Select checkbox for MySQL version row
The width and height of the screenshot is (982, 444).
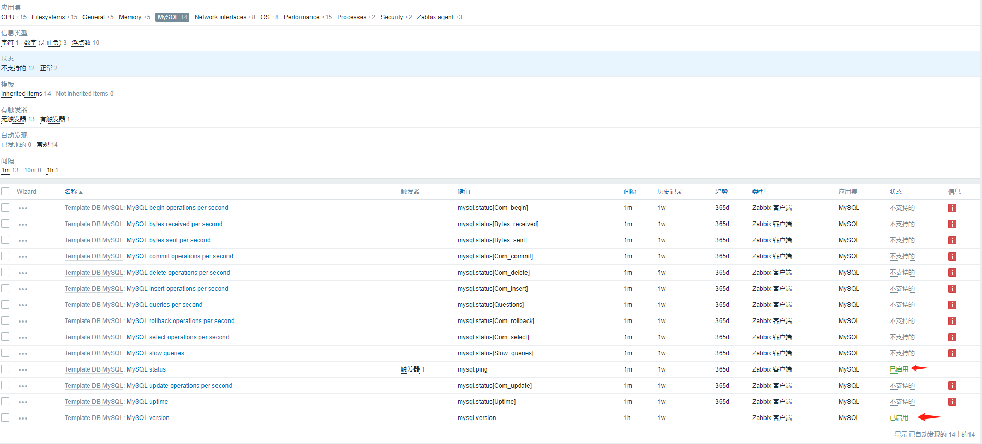coord(5,417)
